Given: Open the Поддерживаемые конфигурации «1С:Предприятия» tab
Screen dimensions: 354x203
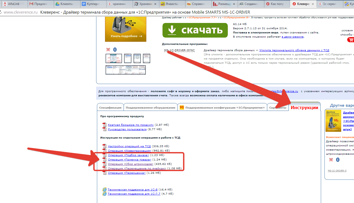Looking at the screenshot, I should click(x=222, y=108).
